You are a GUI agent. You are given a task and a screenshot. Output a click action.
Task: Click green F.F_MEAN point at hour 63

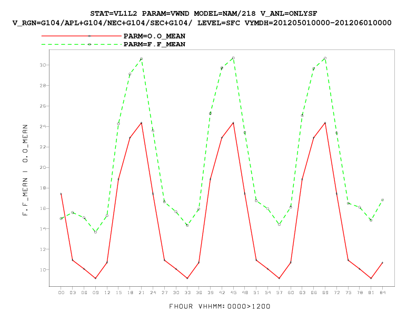pyautogui.click(x=302, y=116)
